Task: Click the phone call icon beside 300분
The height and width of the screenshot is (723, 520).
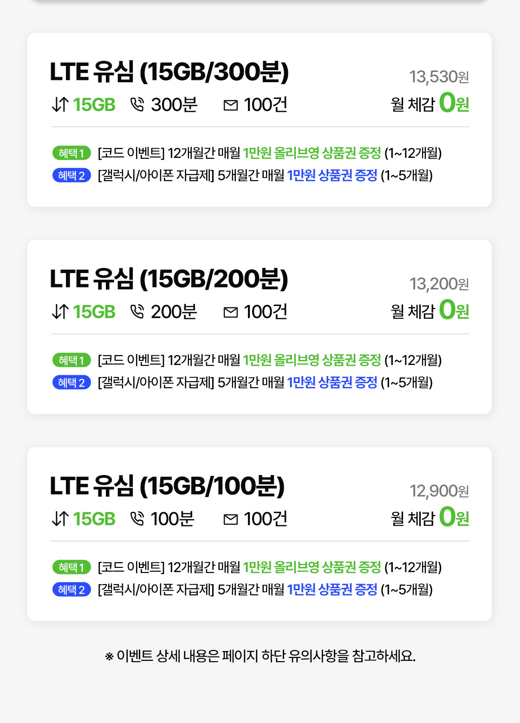Action: tap(137, 105)
